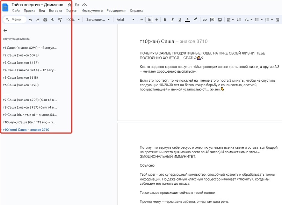The image size is (282, 205).
Task: Add a comment
Action: point(212,20)
